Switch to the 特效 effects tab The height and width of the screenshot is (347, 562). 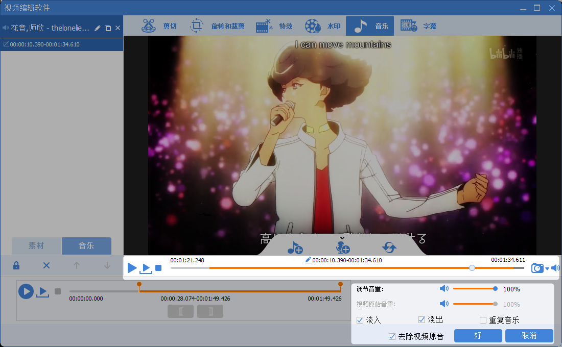click(274, 26)
